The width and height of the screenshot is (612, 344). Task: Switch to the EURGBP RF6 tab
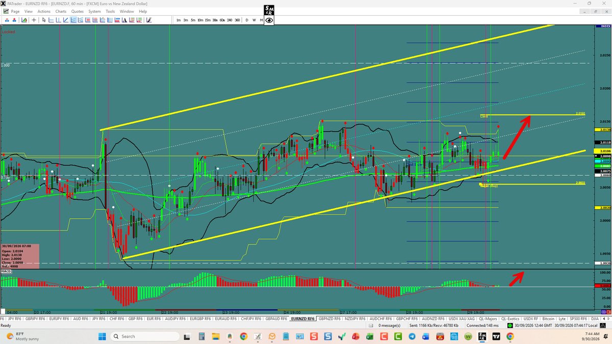[x=200, y=319]
